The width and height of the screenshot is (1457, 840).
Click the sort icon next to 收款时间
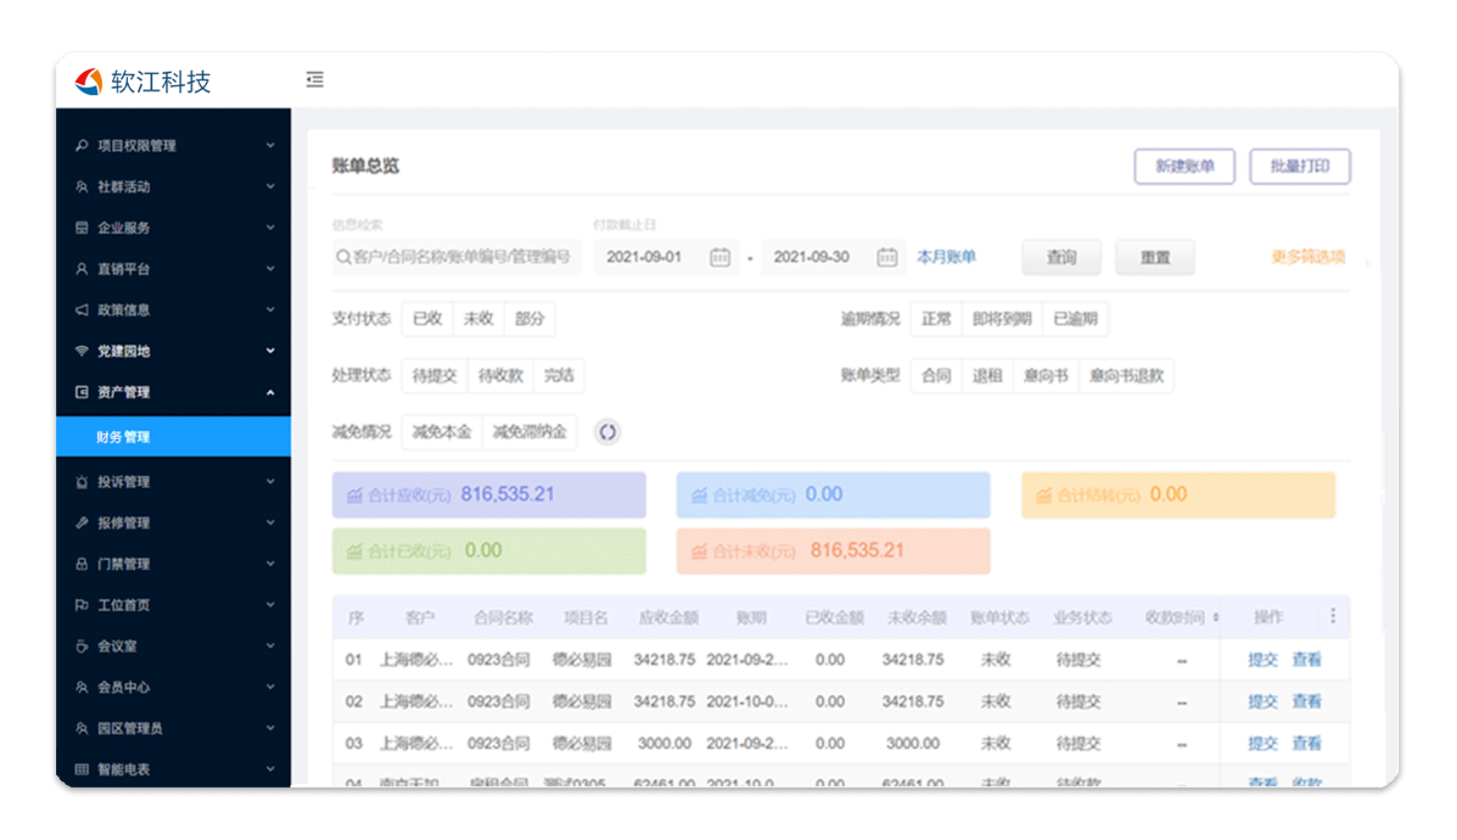[1215, 617]
